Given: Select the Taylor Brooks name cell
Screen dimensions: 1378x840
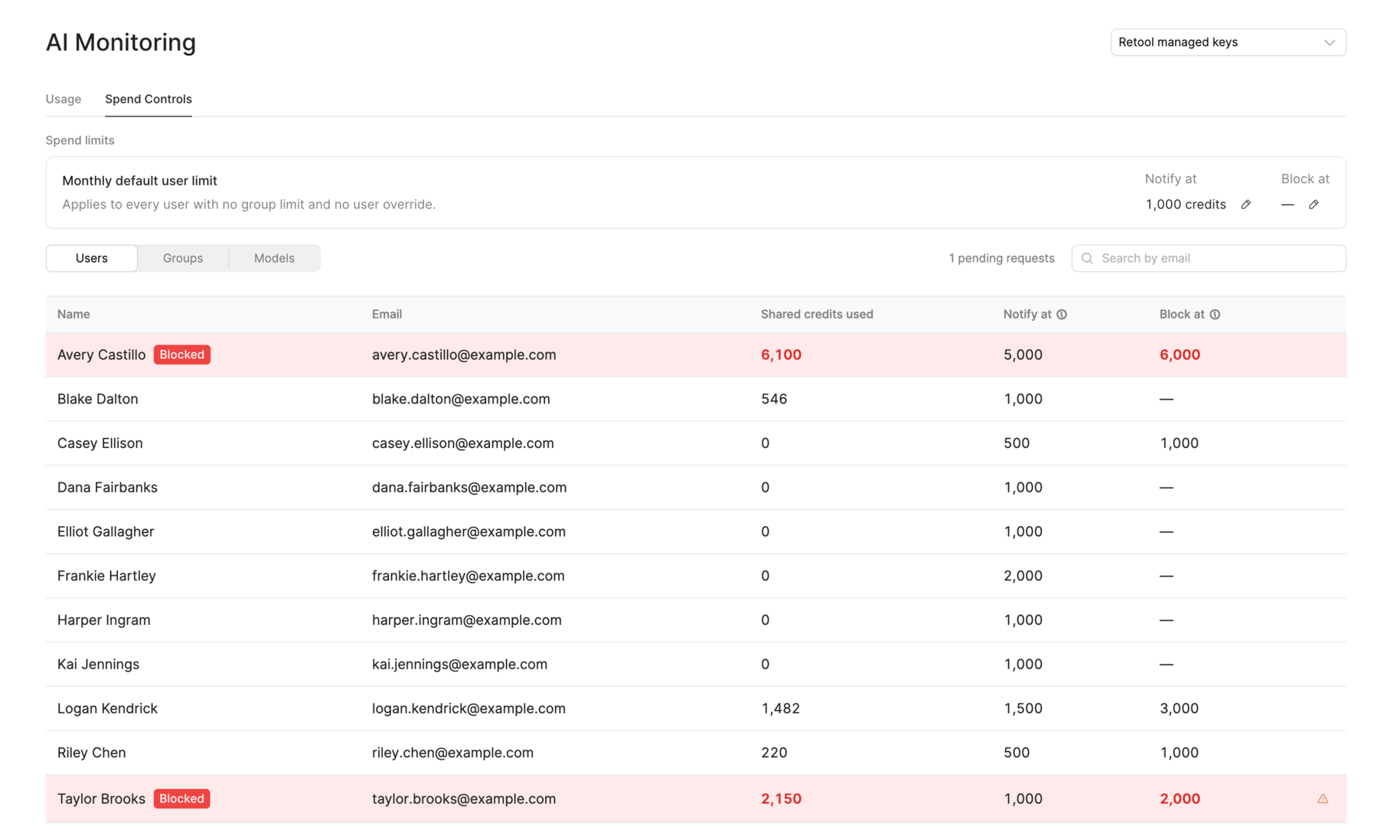Looking at the screenshot, I should coord(101,799).
